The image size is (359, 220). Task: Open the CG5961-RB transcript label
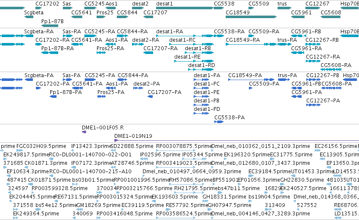(x=306, y=32)
